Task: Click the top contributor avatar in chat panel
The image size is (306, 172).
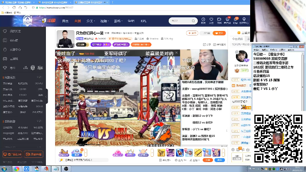Action: pos(242,56)
